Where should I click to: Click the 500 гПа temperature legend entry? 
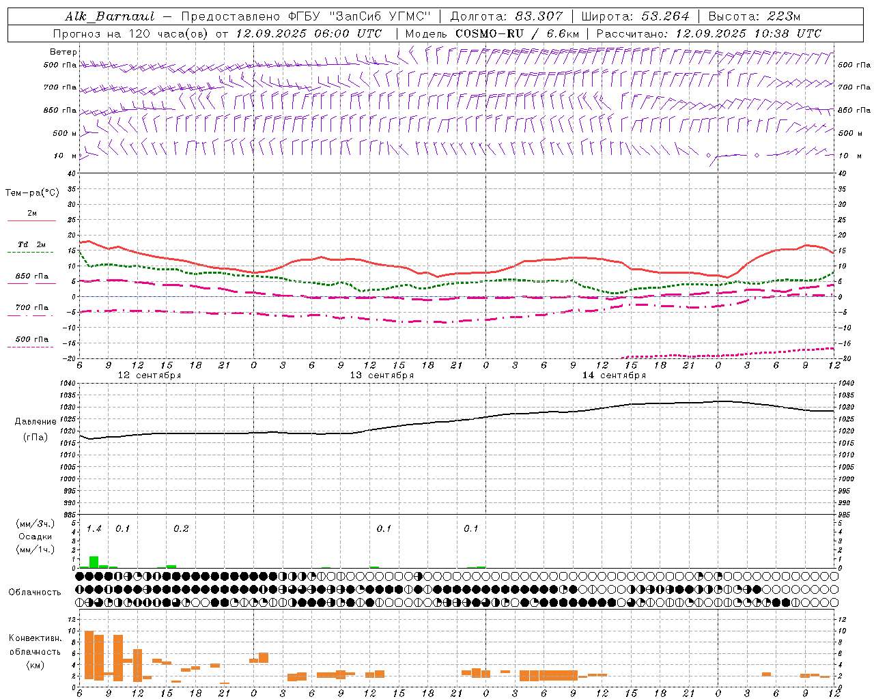coord(31,339)
